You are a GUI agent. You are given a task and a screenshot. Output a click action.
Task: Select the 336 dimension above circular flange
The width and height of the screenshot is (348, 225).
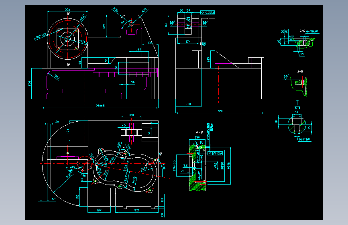[67, 10]
